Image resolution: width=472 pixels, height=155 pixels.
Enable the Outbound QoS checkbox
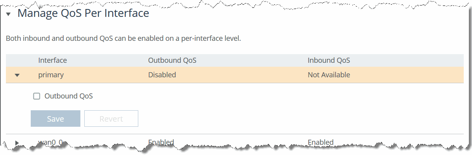click(x=37, y=96)
